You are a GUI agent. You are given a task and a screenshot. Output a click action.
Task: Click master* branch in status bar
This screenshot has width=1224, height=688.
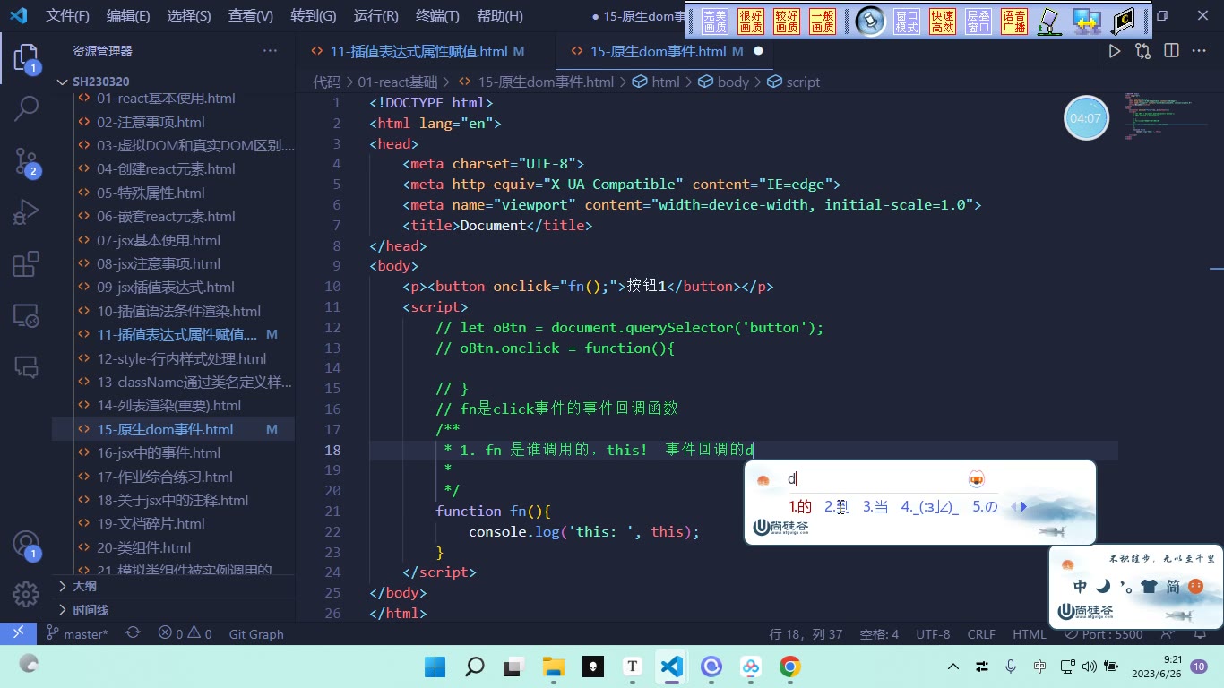point(77,633)
